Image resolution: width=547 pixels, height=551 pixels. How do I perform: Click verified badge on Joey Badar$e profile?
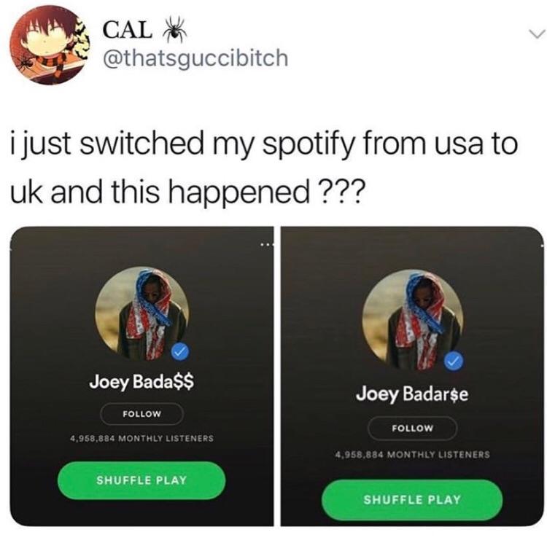tap(454, 361)
